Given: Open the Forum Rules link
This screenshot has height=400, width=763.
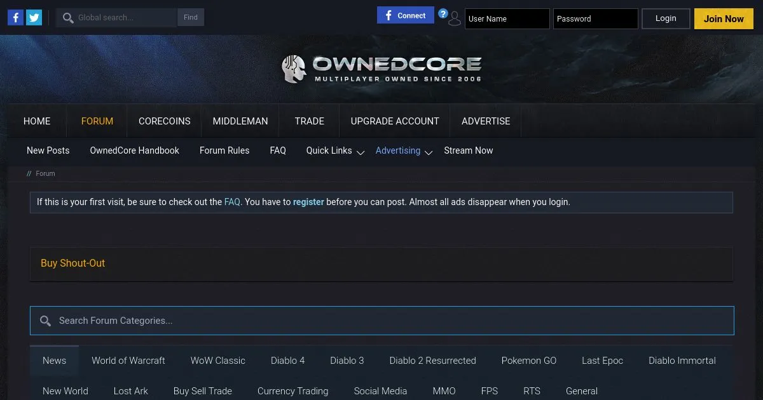Looking at the screenshot, I should [224, 150].
